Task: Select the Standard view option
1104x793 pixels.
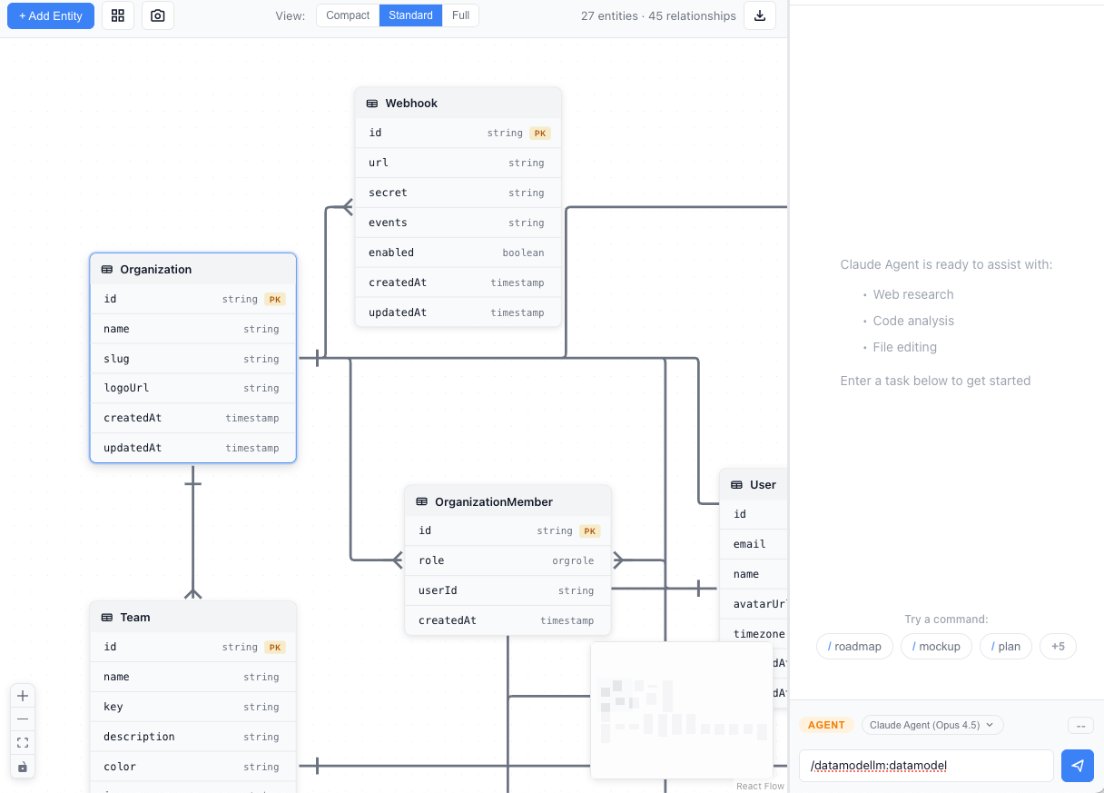Action: [410, 15]
